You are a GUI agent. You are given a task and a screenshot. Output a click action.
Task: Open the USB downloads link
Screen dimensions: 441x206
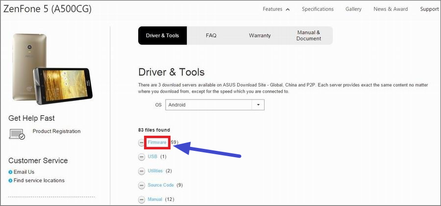point(152,157)
